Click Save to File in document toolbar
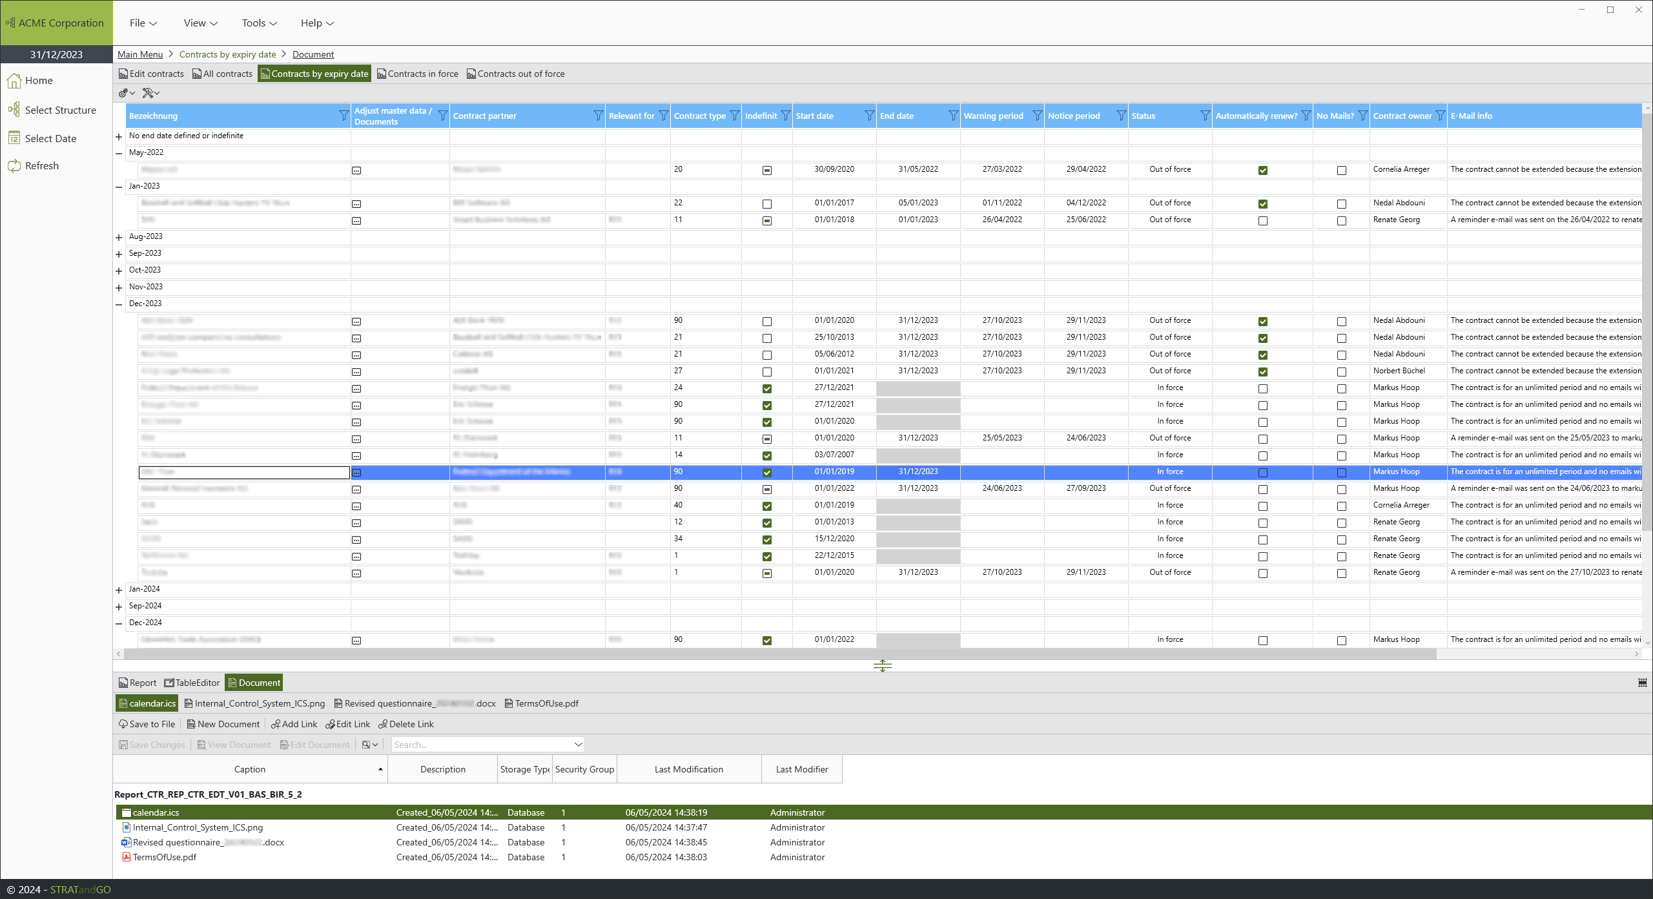The width and height of the screenshot is (1653, 899). [x=147, y=724]
